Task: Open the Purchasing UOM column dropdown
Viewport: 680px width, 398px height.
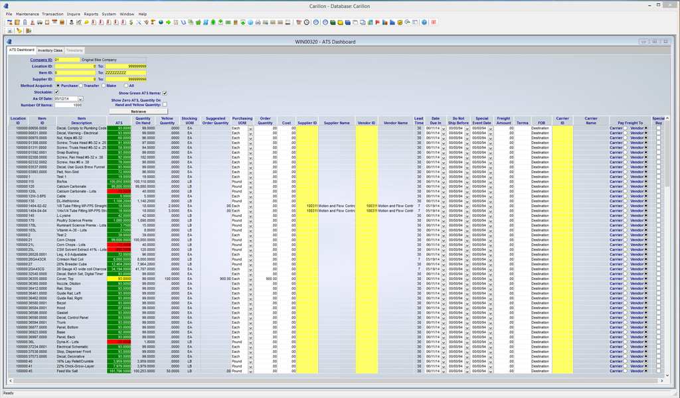Action: (250, 128)
